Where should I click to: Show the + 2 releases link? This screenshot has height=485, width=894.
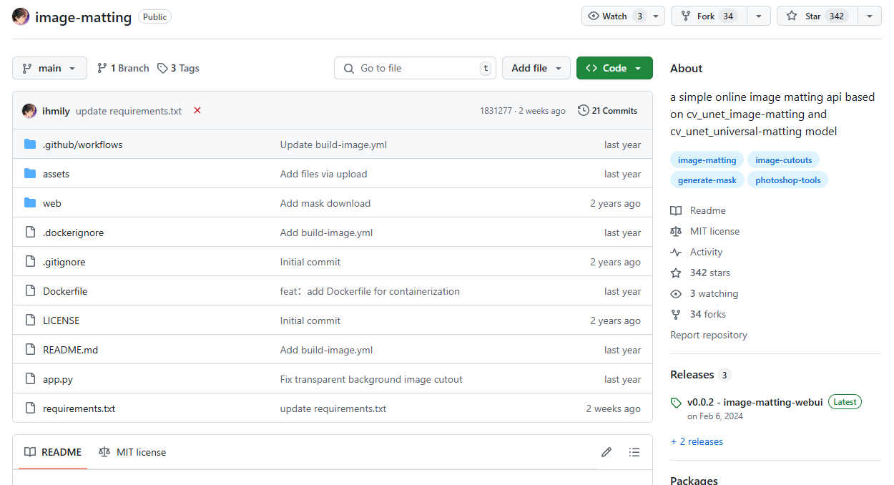tap(697, 441)
